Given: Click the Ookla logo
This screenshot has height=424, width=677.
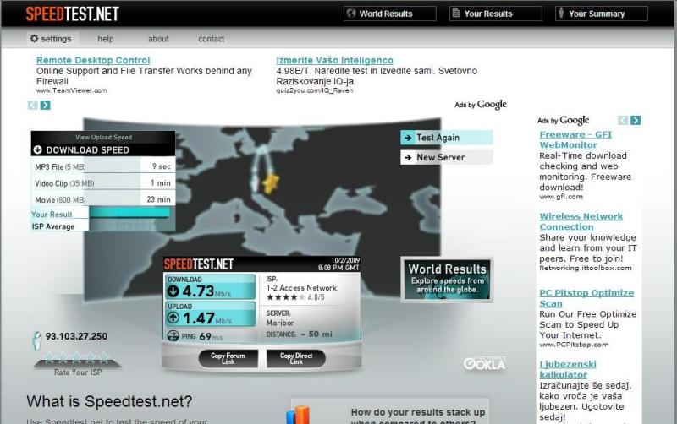Looking at the screenshot, I should click(x=484, y=363).
